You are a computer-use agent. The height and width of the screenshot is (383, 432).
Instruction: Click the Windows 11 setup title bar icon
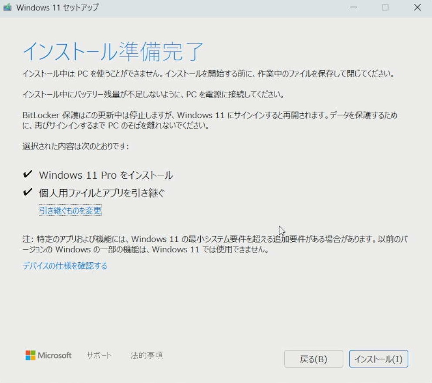[7, 7]
